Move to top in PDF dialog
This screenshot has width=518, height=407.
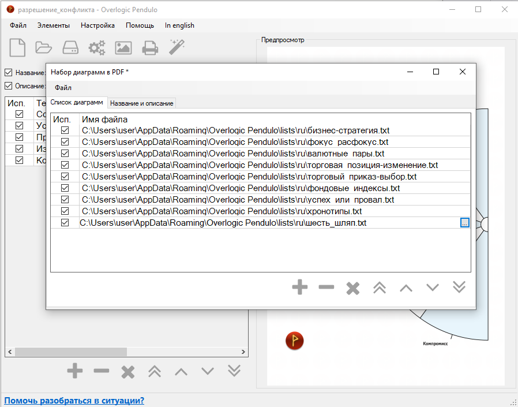click(380, 287)
